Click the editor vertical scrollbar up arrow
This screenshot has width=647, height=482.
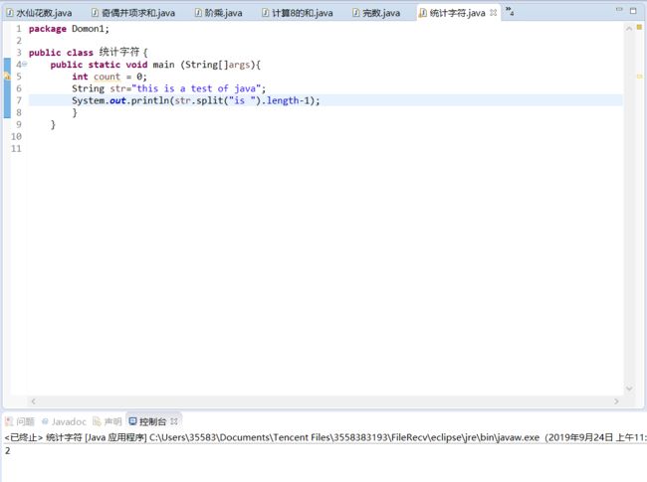629,29
